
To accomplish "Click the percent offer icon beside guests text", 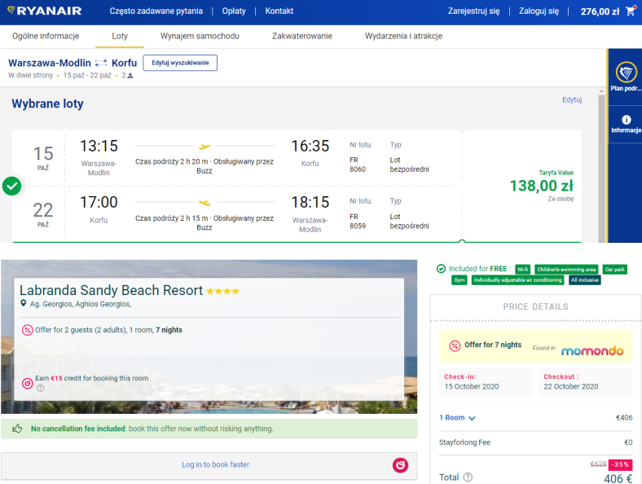I will click(x=27, y=330).
